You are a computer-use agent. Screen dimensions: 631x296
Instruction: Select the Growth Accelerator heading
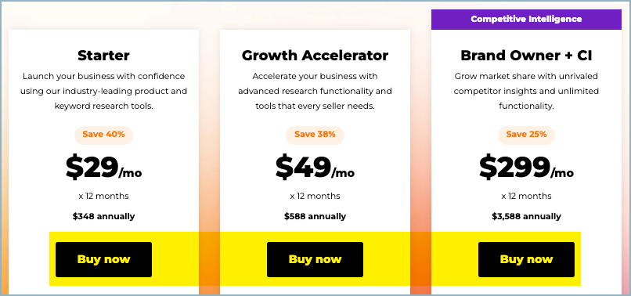[315, 56]
